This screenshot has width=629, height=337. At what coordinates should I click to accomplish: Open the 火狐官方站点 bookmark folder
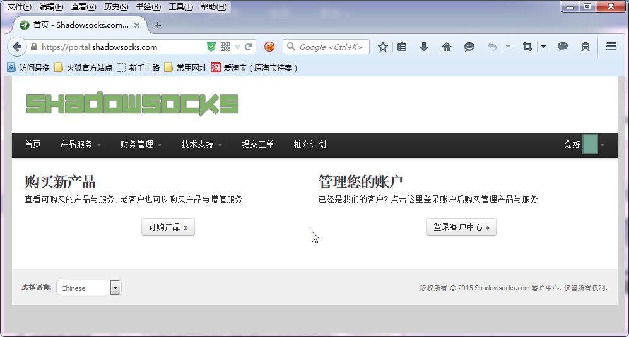coord(83,68)
